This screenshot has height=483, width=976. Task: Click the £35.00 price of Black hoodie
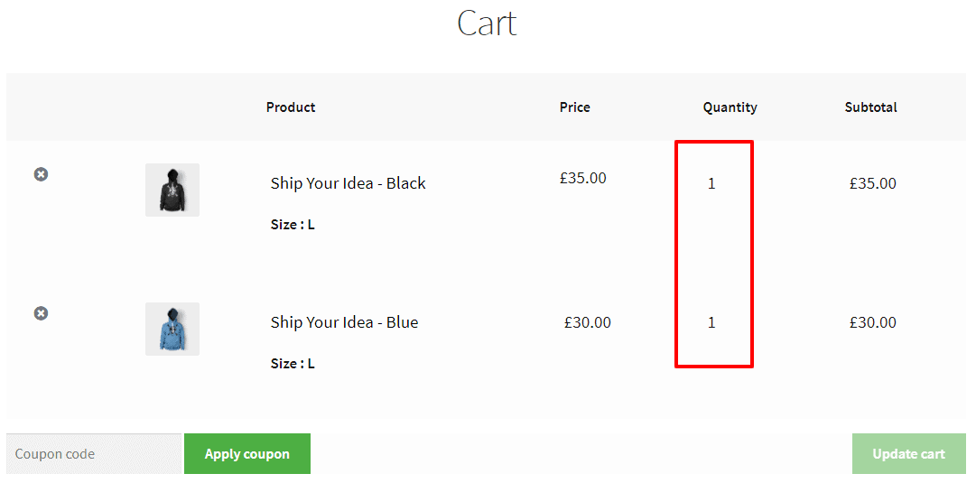point(582,178)
